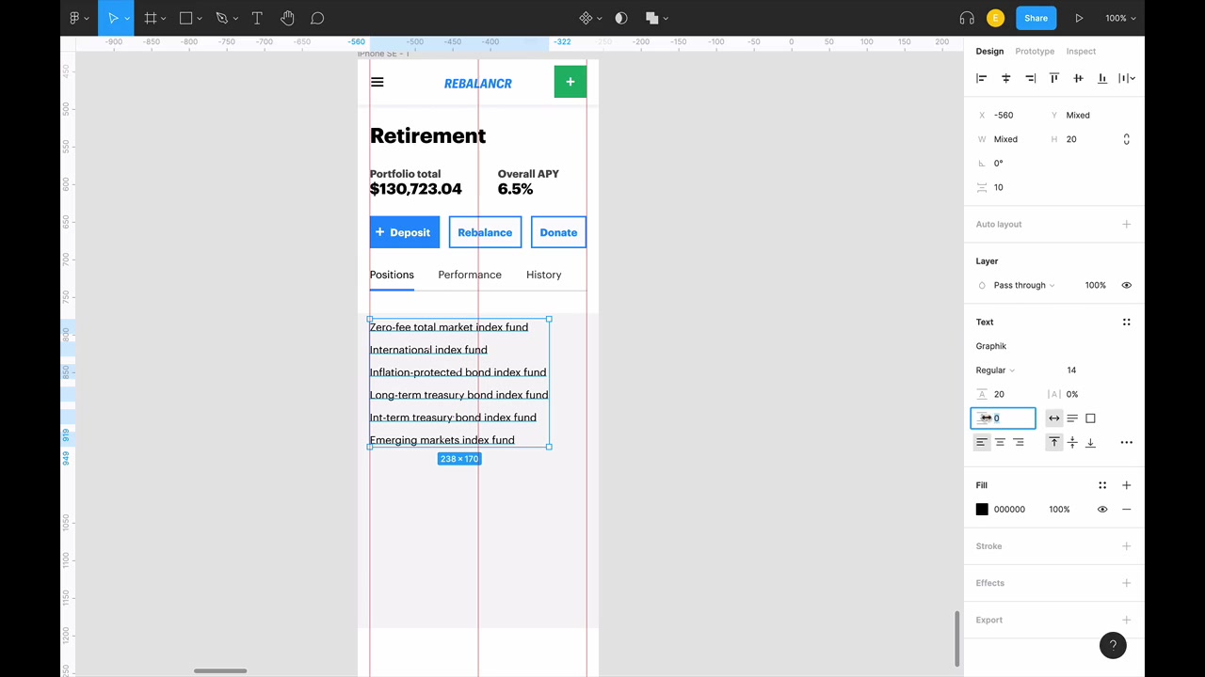The image size is (1205, 677).
Task: Set text to auto width
Action: tap(1054, 418)
